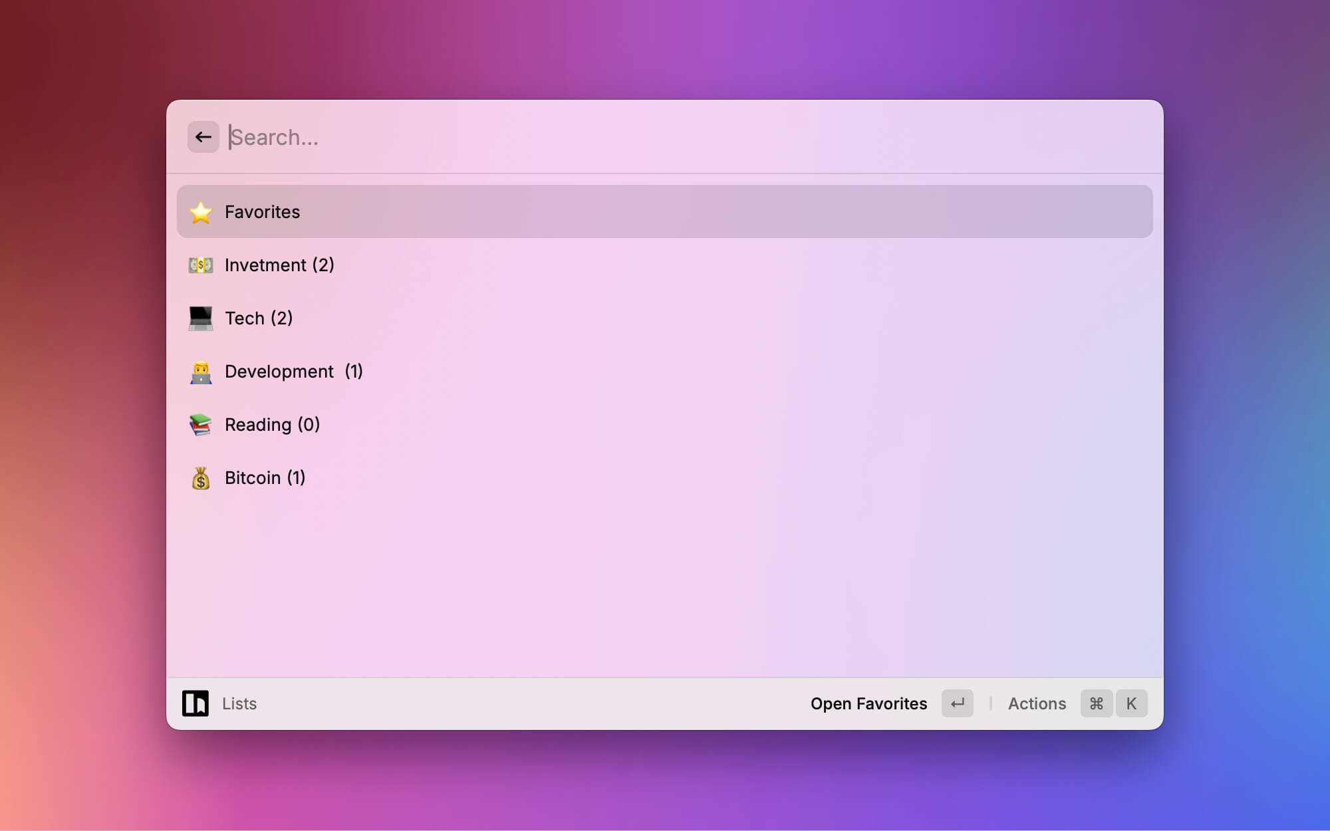Open the Reading (0) list
The image size is (1330, 831).
coord(272,425)
